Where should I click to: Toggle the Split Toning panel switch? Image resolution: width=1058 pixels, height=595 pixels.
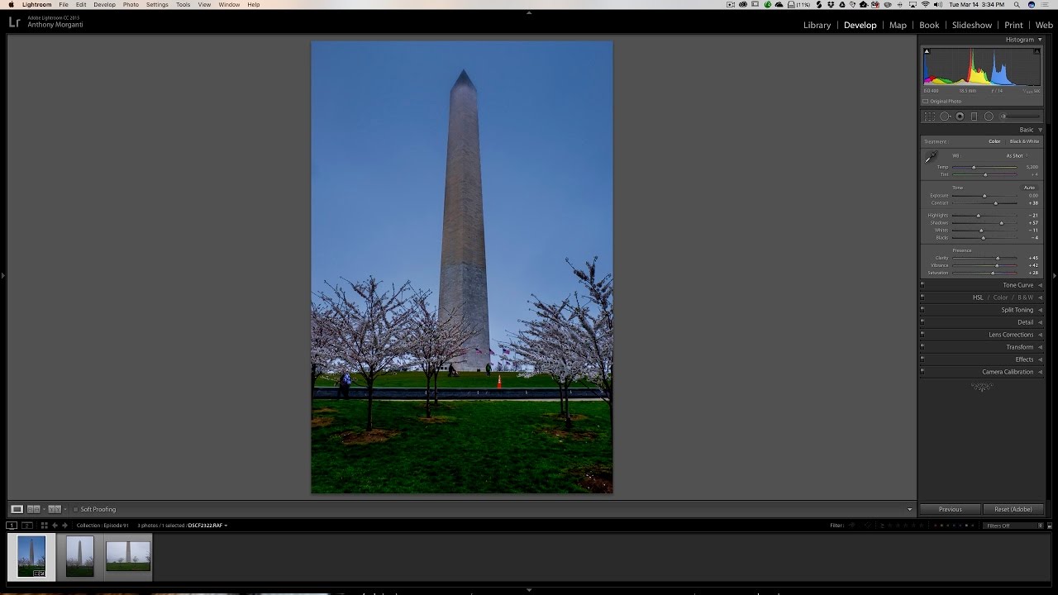[x=922, y=310]
